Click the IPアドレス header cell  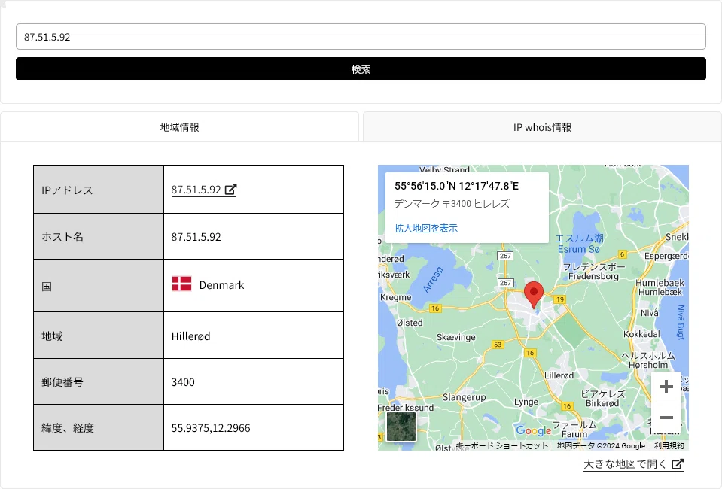[99, 190]
